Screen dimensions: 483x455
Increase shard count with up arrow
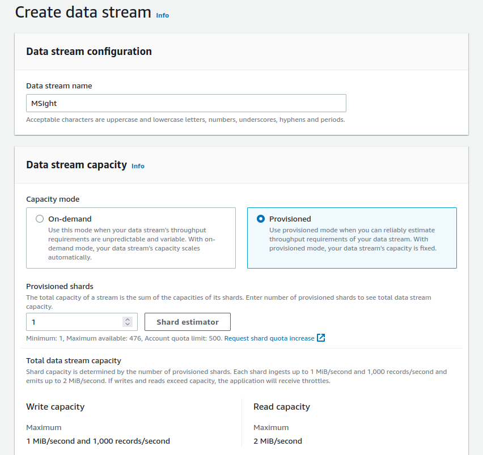pyautogui.click(x=128, y=320)
